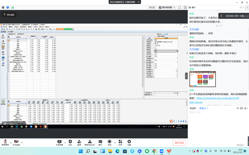
Task: Open the Speaker View layout dropdown
Action: pyautogui.click(x=167, y=7)
